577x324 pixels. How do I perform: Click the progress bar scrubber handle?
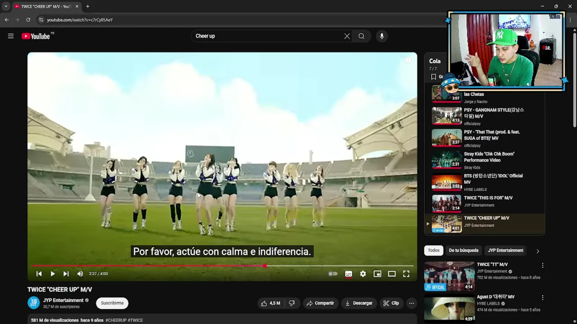(x=265, y=266)
